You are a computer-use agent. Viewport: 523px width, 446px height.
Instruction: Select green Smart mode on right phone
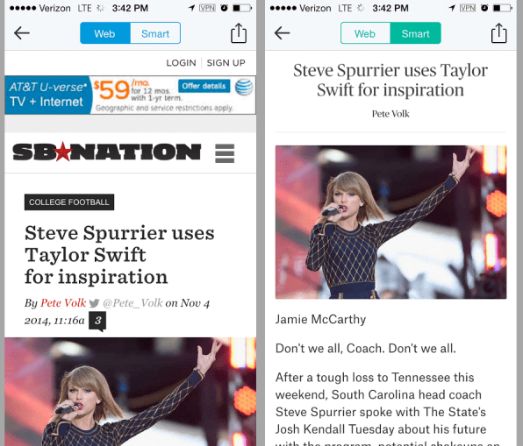416,33
